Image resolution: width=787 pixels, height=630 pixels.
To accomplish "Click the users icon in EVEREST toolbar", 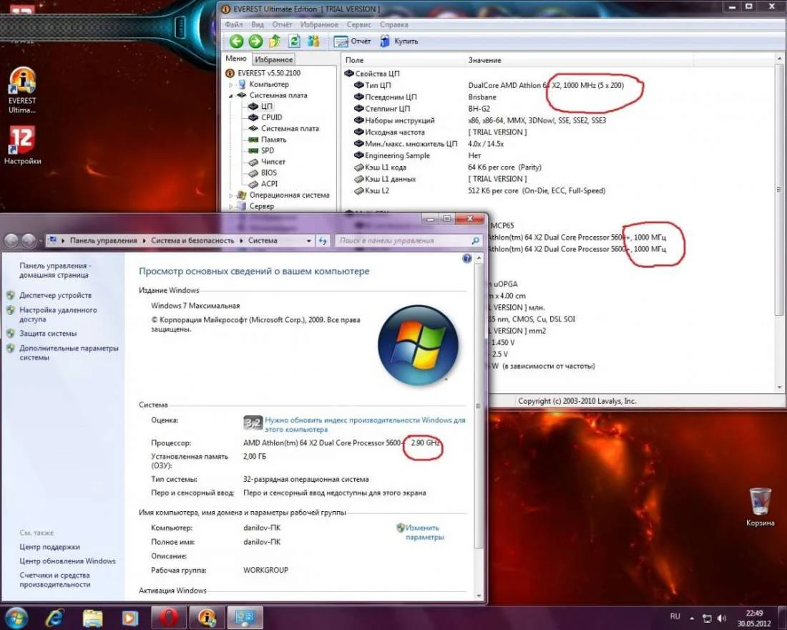I will 313,42.
